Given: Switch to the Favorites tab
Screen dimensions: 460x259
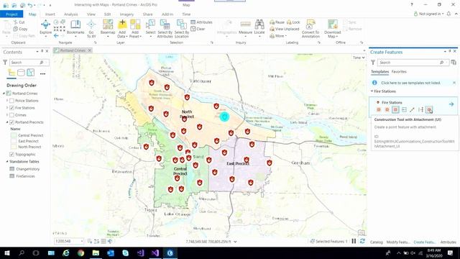Looking at the screenshot, I should coord(399,72).
